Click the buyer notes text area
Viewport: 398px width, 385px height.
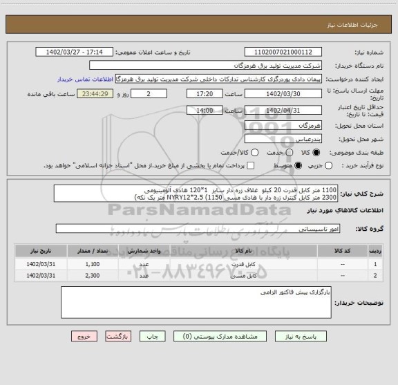coord(196,302)
